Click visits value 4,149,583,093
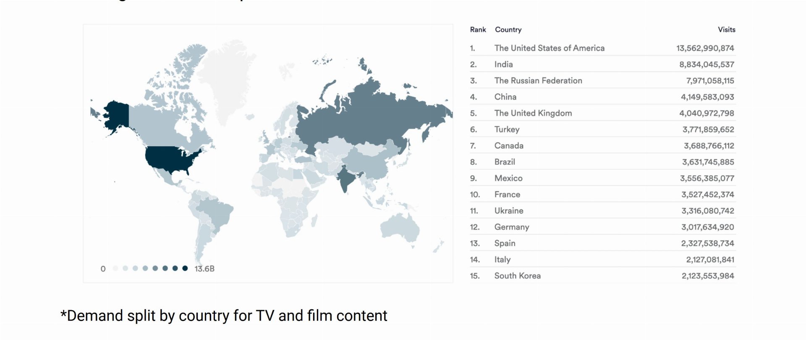 [707, 97]
